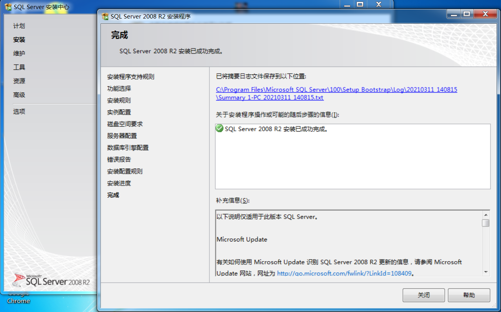Image resolution: width=501 pixels, height=312 pixels.
Task: Click the SQL Server 安装中心 title bar icon
Action: click(x=8, y=7)
